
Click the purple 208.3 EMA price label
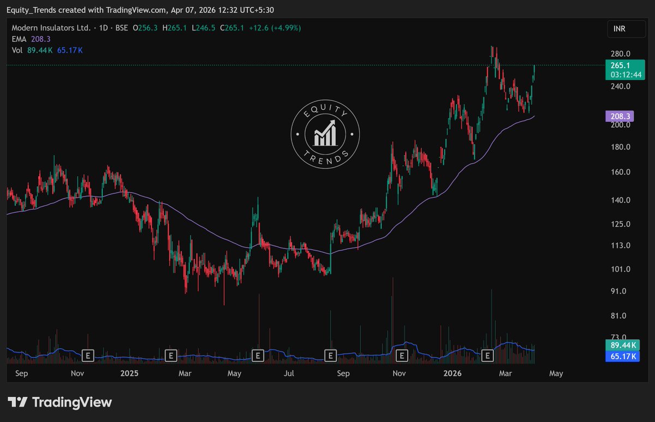point(620,116)
